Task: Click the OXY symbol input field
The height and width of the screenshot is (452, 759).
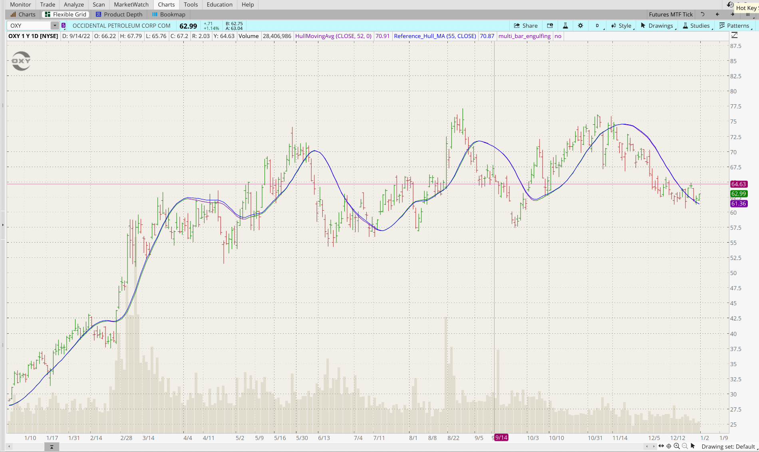Action: [30, 26]
